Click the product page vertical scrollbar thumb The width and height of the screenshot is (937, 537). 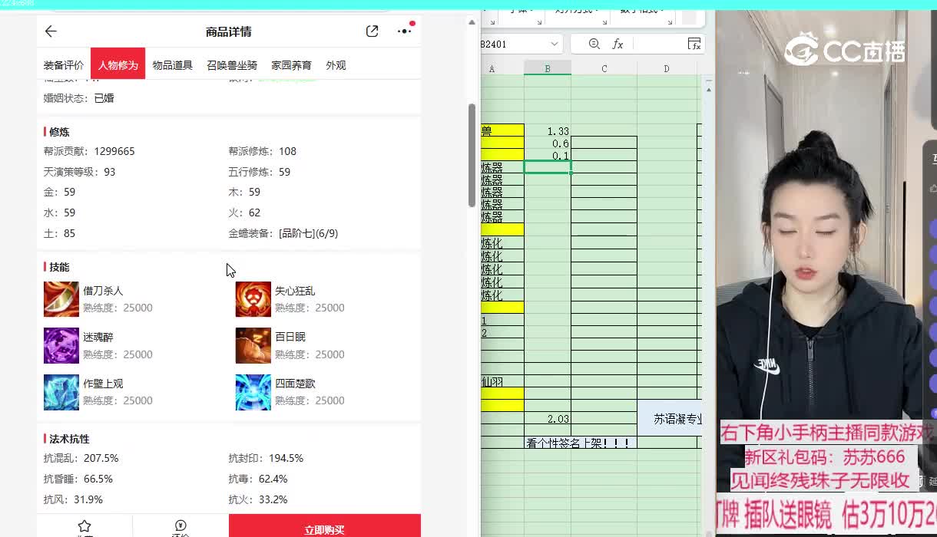pyautogui.click(x=472, y=155)
